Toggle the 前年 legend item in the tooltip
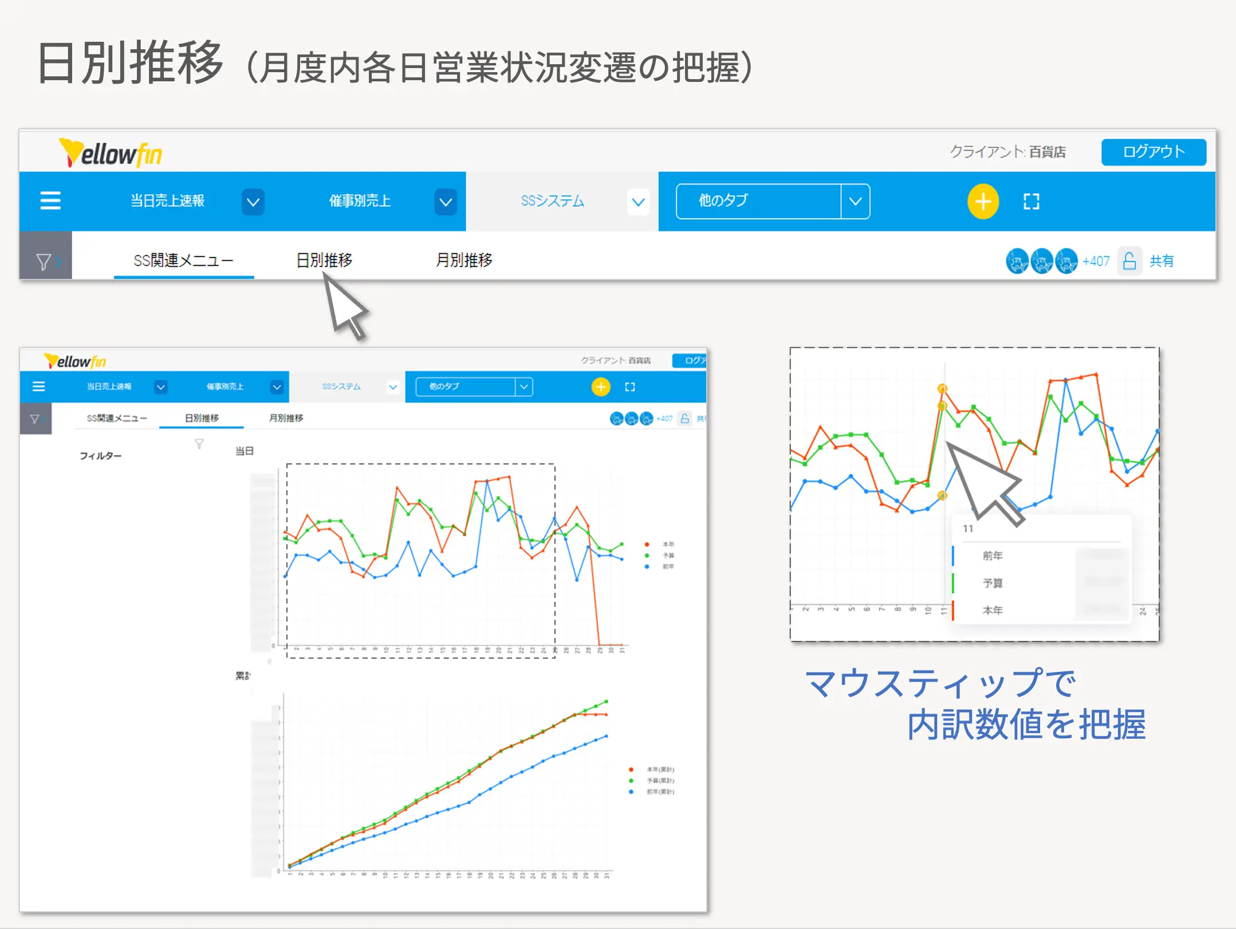The width and height of the screenshot is (1236, 929). (994, 554)
